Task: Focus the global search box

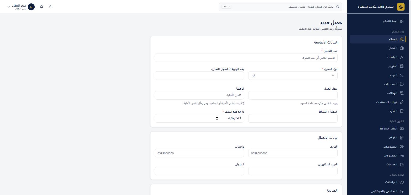Action: tap(280, 7)
